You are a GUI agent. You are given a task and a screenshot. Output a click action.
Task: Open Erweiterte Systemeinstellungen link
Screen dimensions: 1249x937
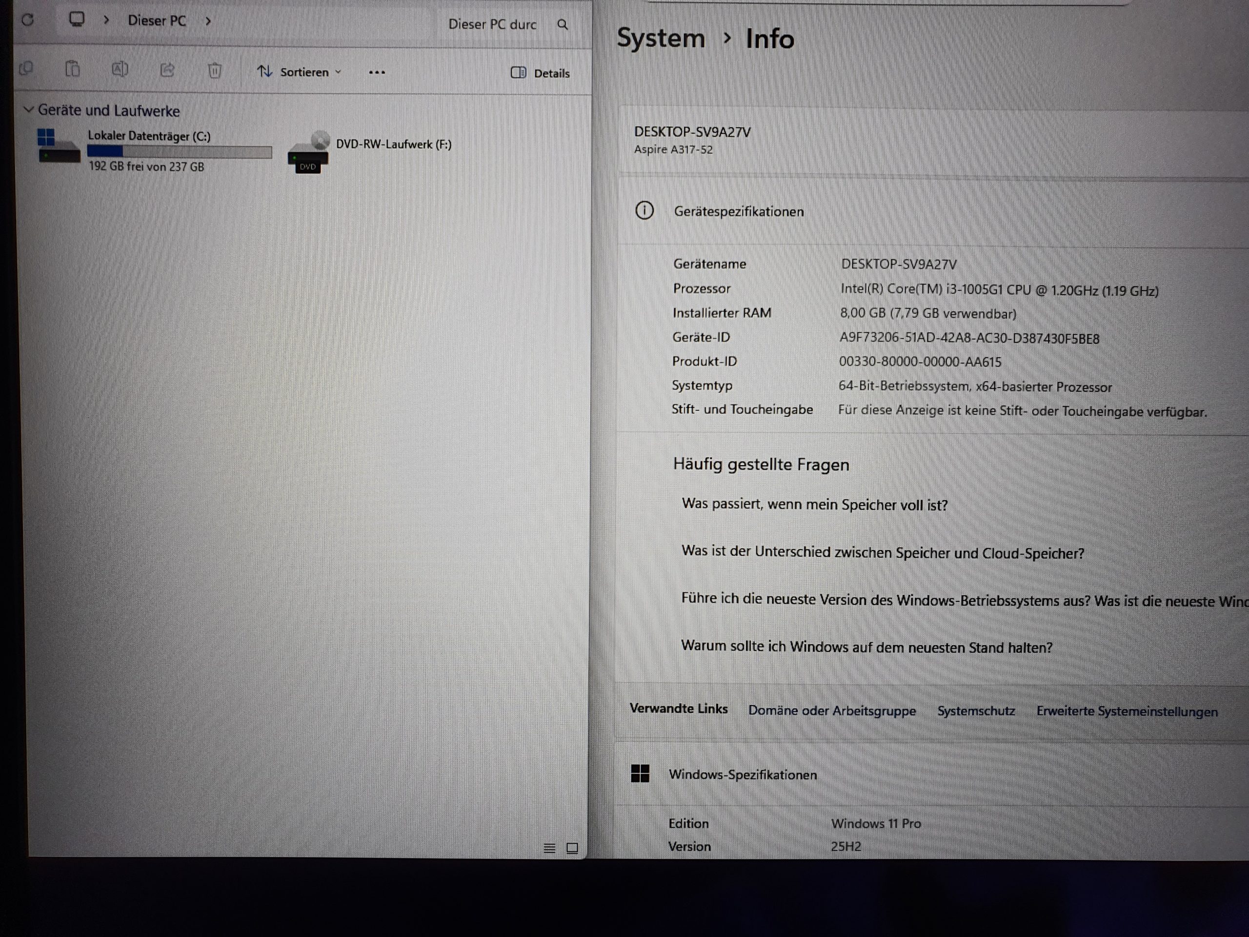pos(1127,712)
